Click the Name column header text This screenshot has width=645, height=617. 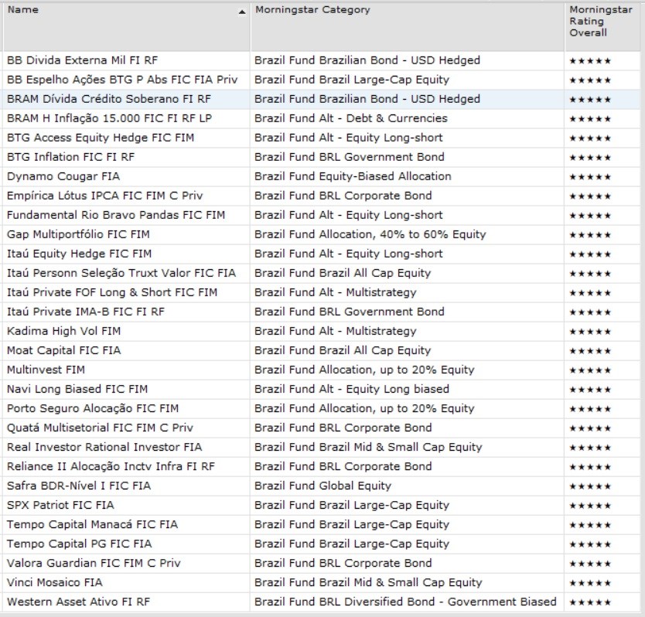22,10
